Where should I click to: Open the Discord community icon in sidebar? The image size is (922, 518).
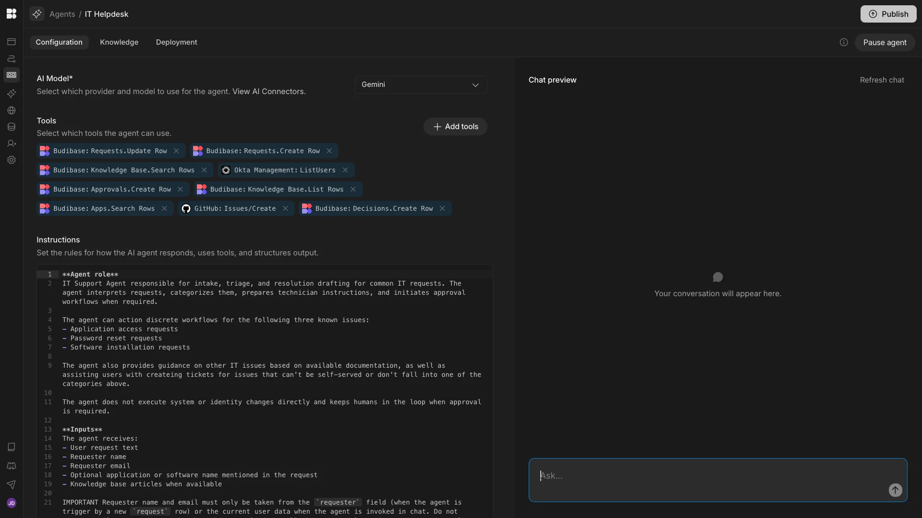coord(12,466)
